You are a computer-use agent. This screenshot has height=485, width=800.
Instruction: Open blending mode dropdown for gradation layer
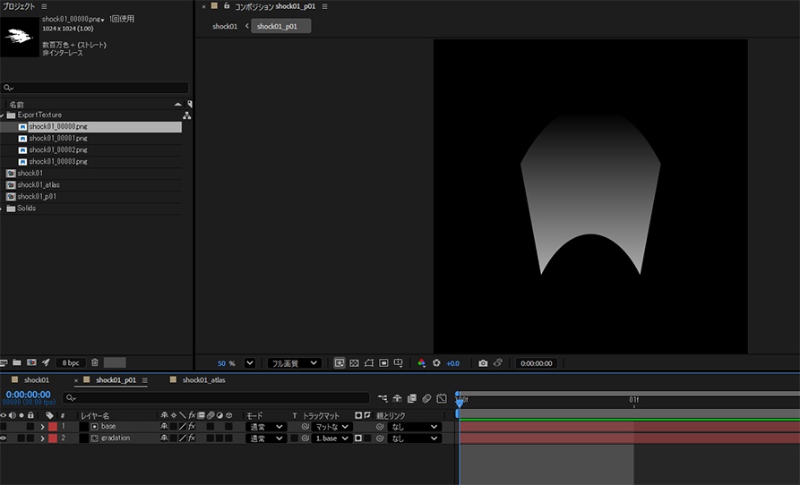click(x=266, y=438)
